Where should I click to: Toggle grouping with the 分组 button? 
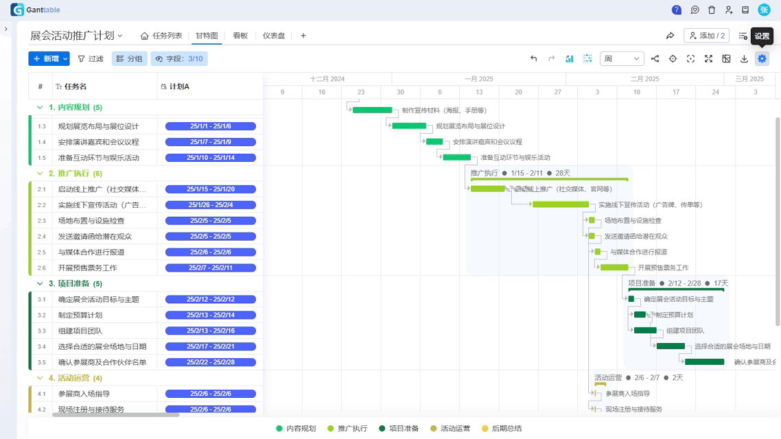coord(129,58)
